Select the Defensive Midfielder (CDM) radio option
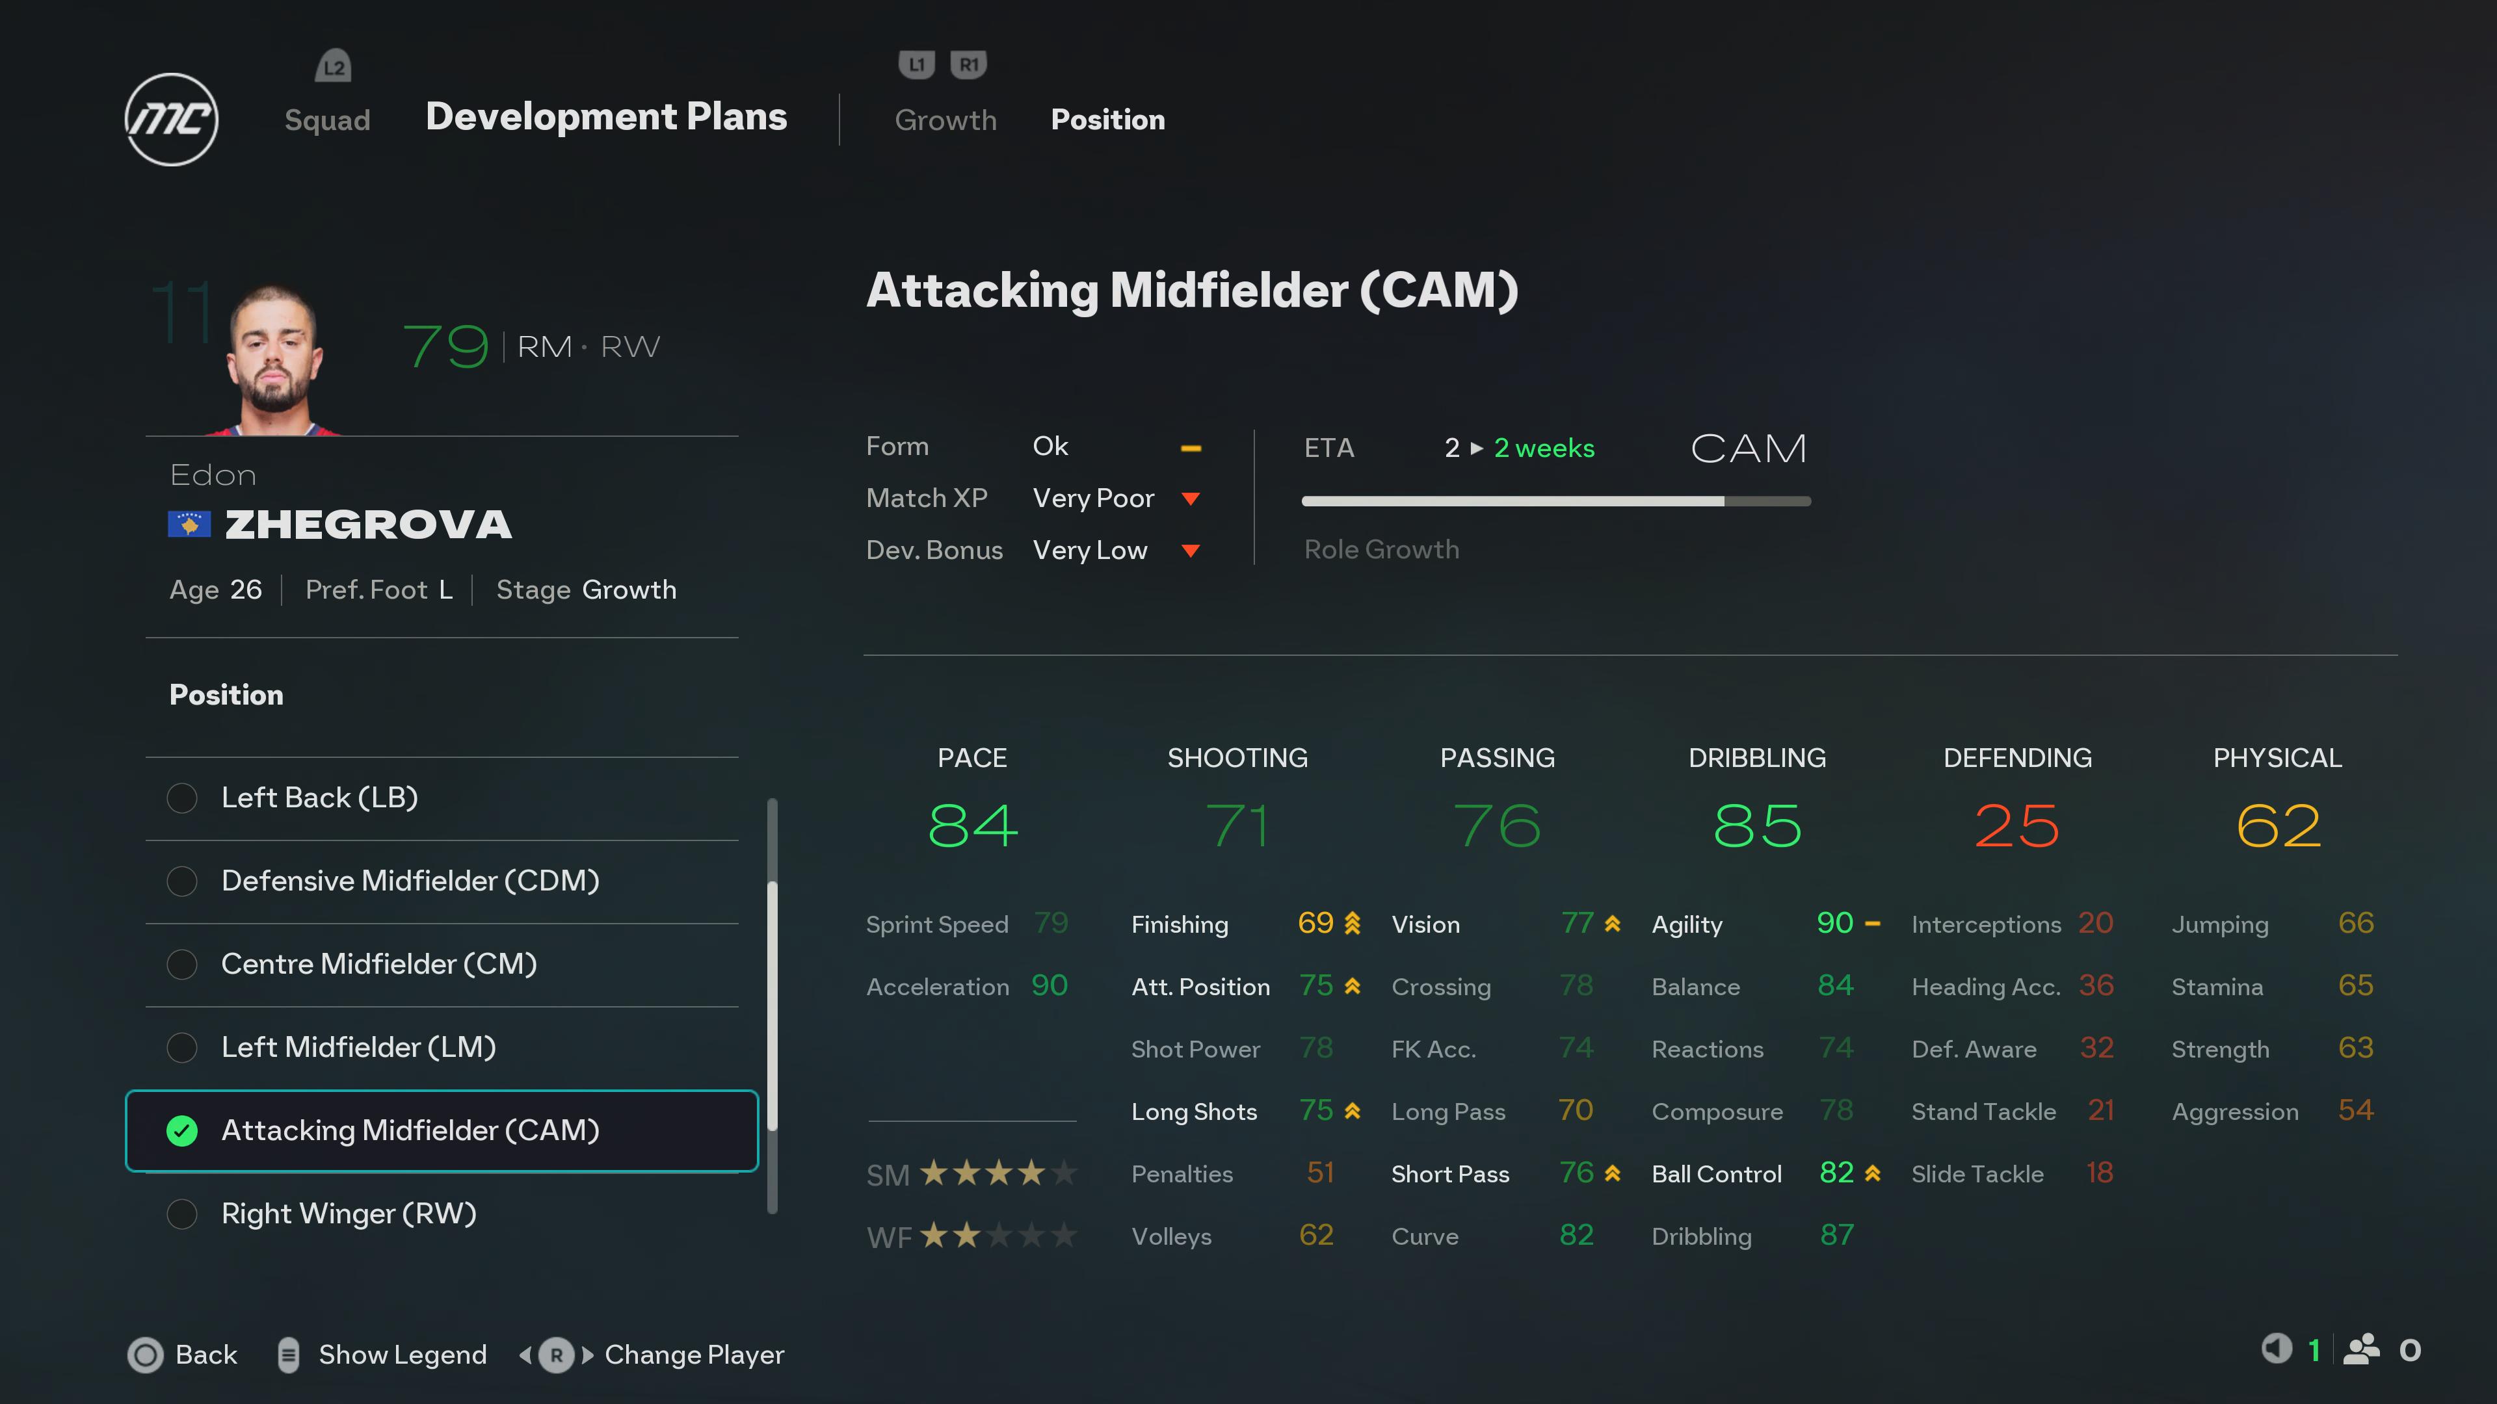Image resolution: width=2497 pixels, height=1404 pixels. click(x=182, y=882)
